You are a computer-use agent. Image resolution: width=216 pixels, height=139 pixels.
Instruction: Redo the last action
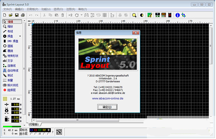[37, 15]
